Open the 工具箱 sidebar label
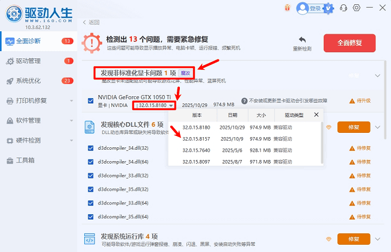This screenshot has height=252, width=391. tap(25, 160)
